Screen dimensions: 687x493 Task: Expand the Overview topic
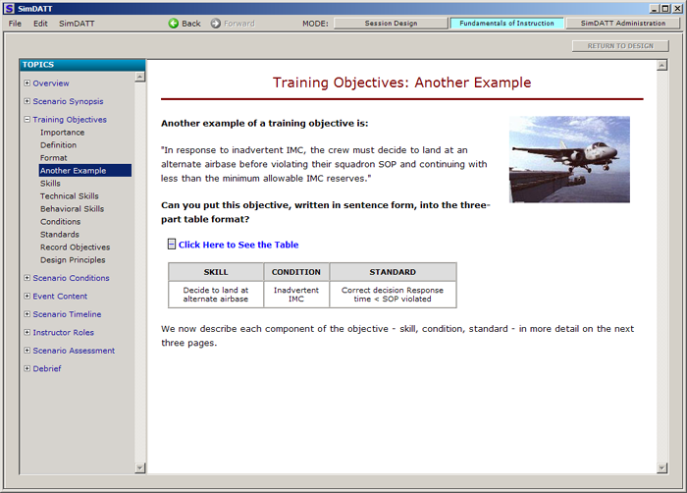pos(27,83)
